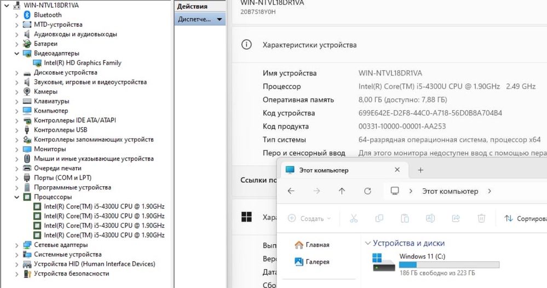The height and width of the screenshot is (288, 547).
Task: Click the product code 00331-10000-00001-AA253
Action: 402,126
